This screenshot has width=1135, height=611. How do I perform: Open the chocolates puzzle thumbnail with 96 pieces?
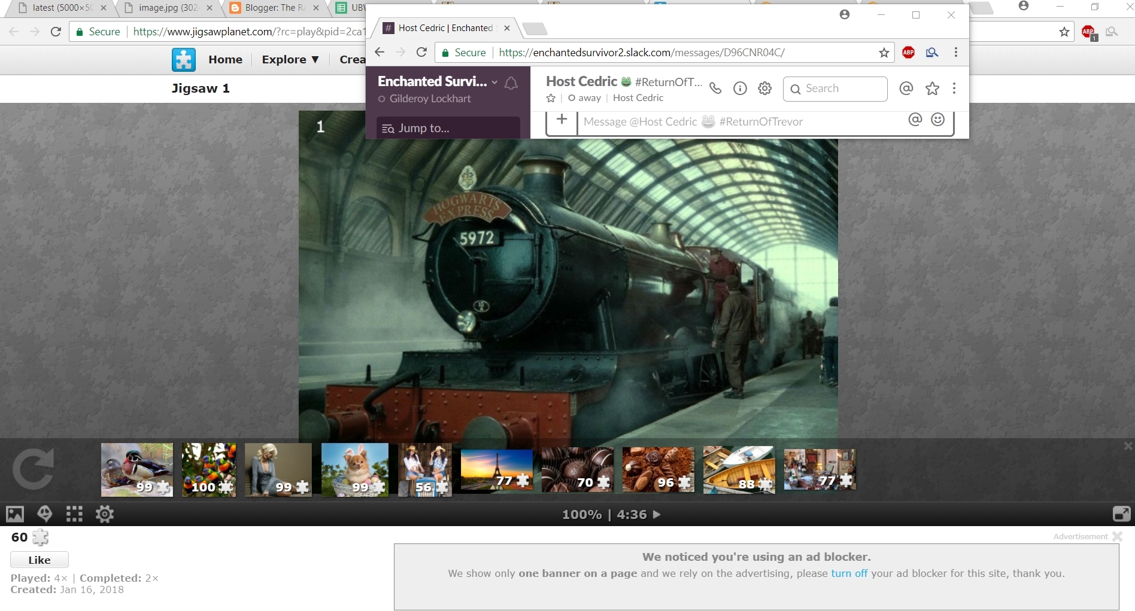pyautogui.click(x=658, y=470)
